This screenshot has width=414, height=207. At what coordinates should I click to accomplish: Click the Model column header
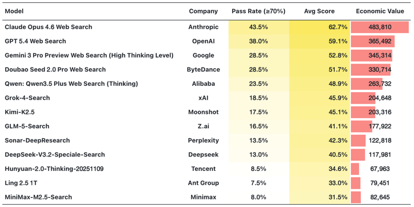[14, 11]
